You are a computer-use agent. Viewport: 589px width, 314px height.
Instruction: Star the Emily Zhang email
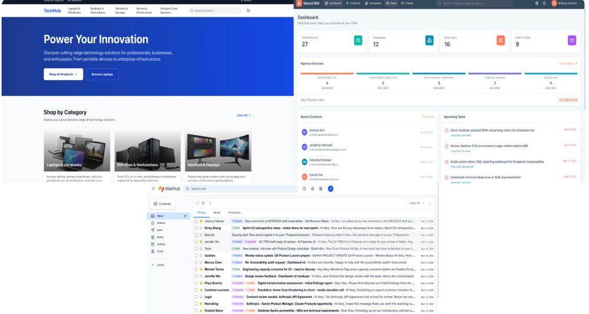point(201,228)
